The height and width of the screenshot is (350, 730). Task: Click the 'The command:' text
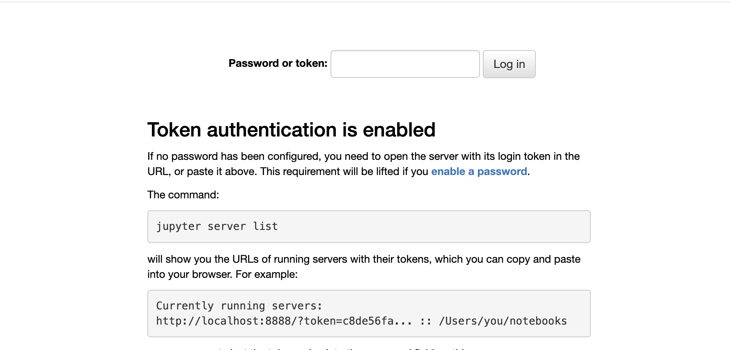coord(183,195)
